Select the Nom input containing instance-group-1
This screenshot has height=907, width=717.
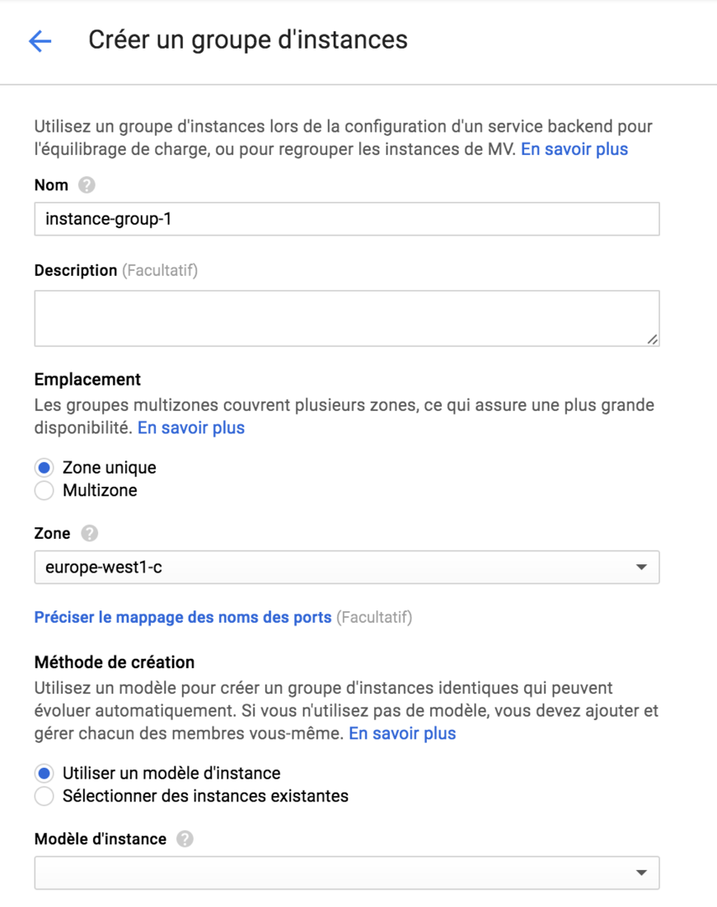pyautogui.click(x=346, y=219)
